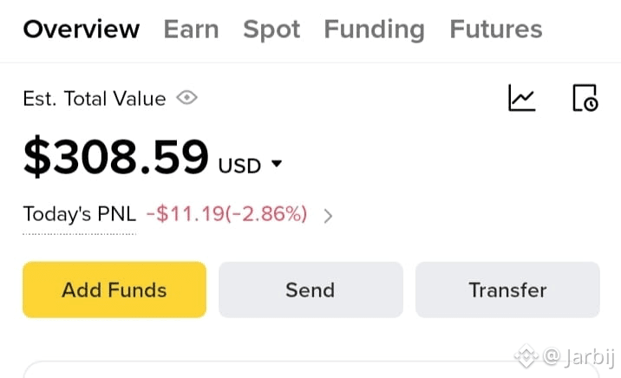The width and height of the screenshot is (621, 378).
Task: Click the -$11.19(-2.86%) PNL value
Action: [227, 214]
